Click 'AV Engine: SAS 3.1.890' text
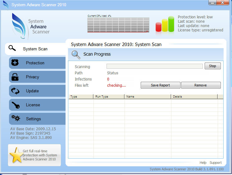Screen dimensions: 232x175 point(31,137)
